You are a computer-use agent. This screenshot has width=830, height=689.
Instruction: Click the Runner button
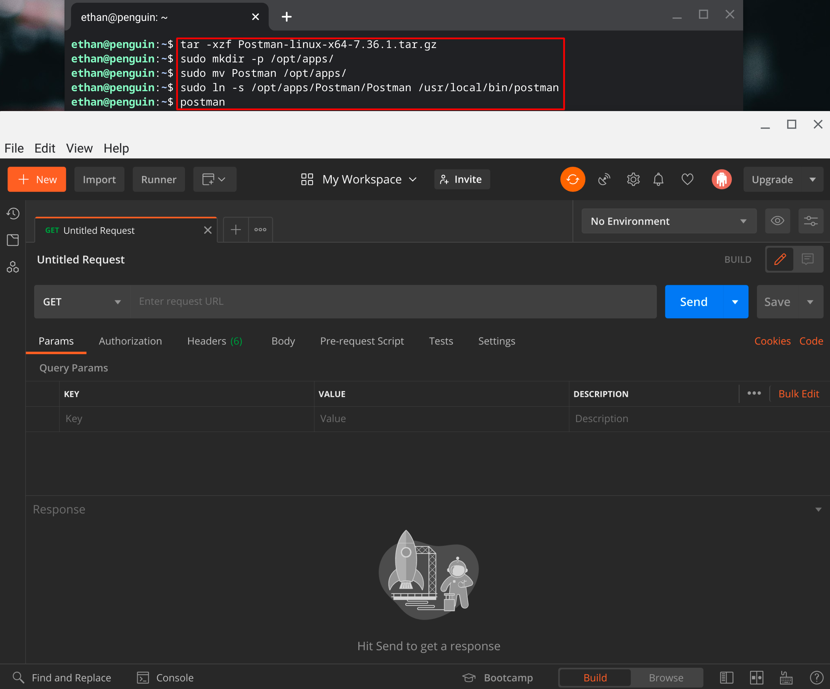159,179
